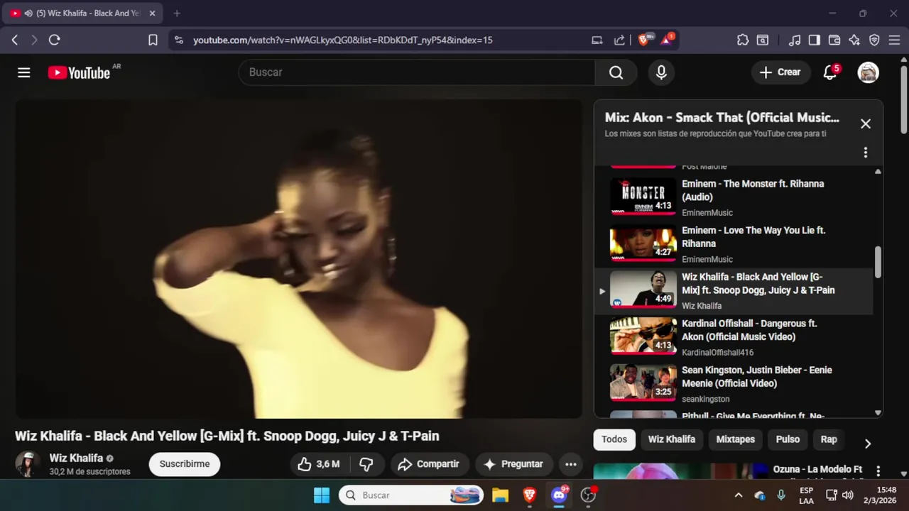Show more filter chips with arrow
Viewport: 909px width, 511px height.
coord(868,444)
